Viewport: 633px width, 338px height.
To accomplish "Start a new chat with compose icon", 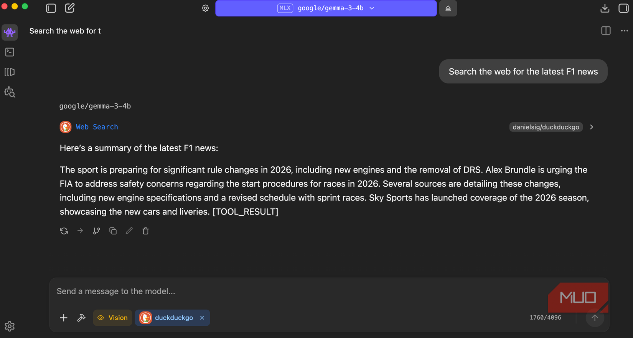I will 69,8.
